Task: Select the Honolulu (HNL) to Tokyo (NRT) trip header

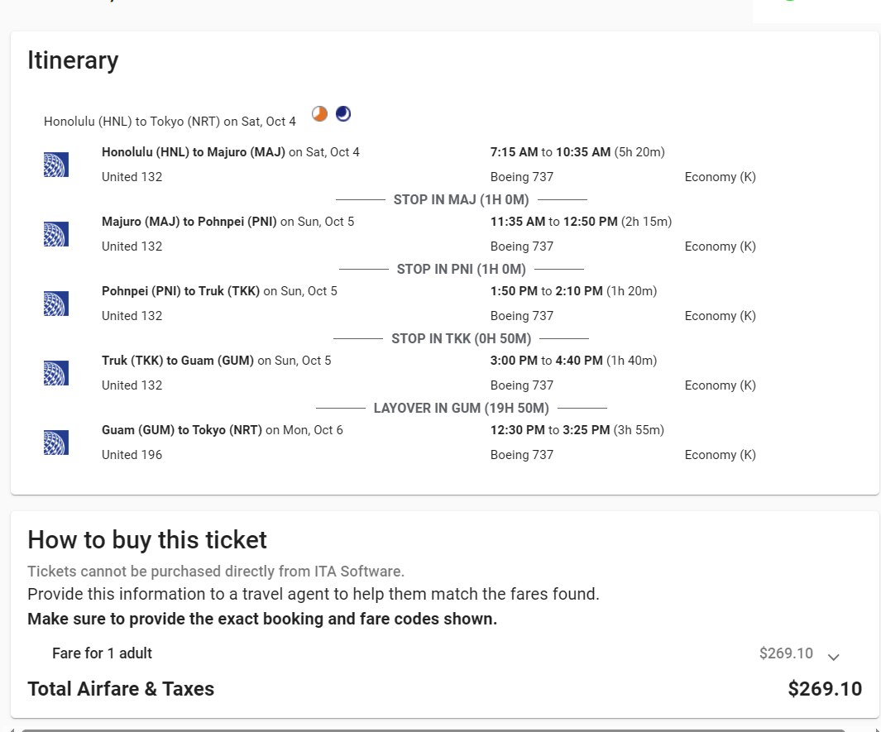Action: 170,122
